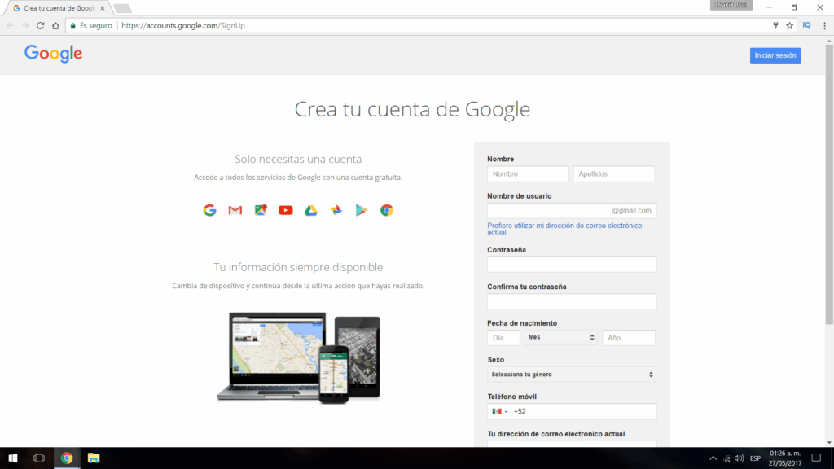
Task: Open the phone country flag selector
Action: (499, 411)
